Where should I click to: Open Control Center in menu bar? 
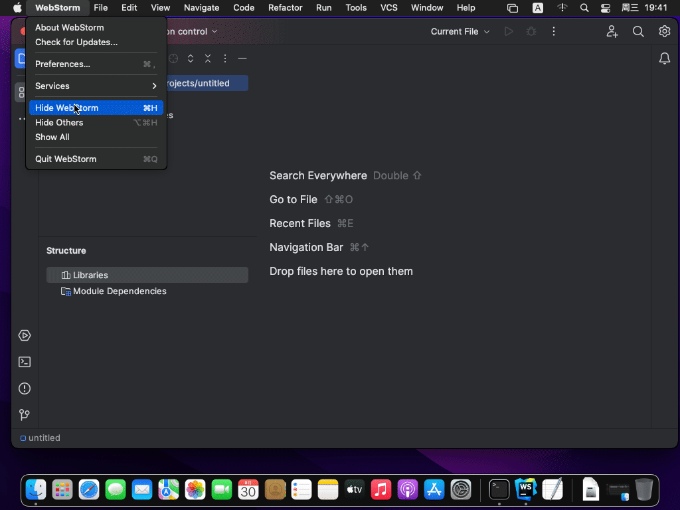coord(606,8)
